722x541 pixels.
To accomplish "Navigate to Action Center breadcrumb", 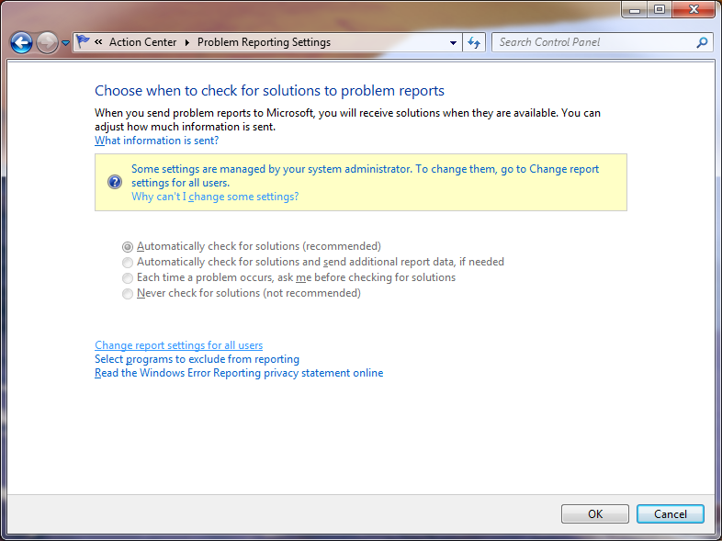I will click(x=142, y=42).
